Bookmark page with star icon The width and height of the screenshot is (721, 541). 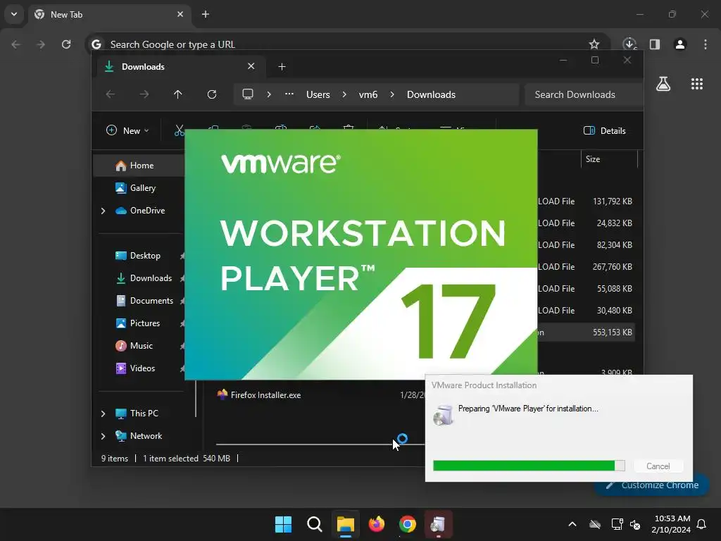(x=594, y=44)
